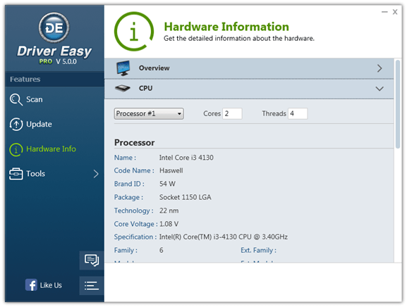This screenshot has width=407, height=307.
Task: Click the Socket 1150 LGA value
Action: tap(185, 197)
